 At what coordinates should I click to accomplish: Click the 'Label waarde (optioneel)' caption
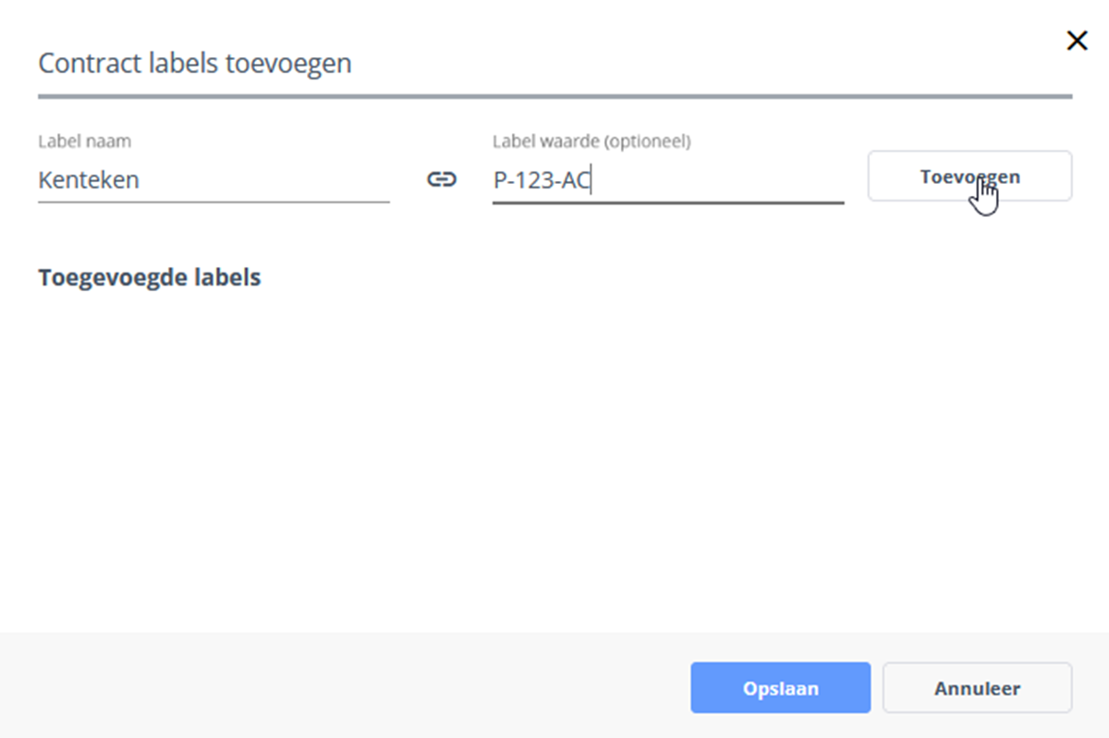click(x=591, y=141)
